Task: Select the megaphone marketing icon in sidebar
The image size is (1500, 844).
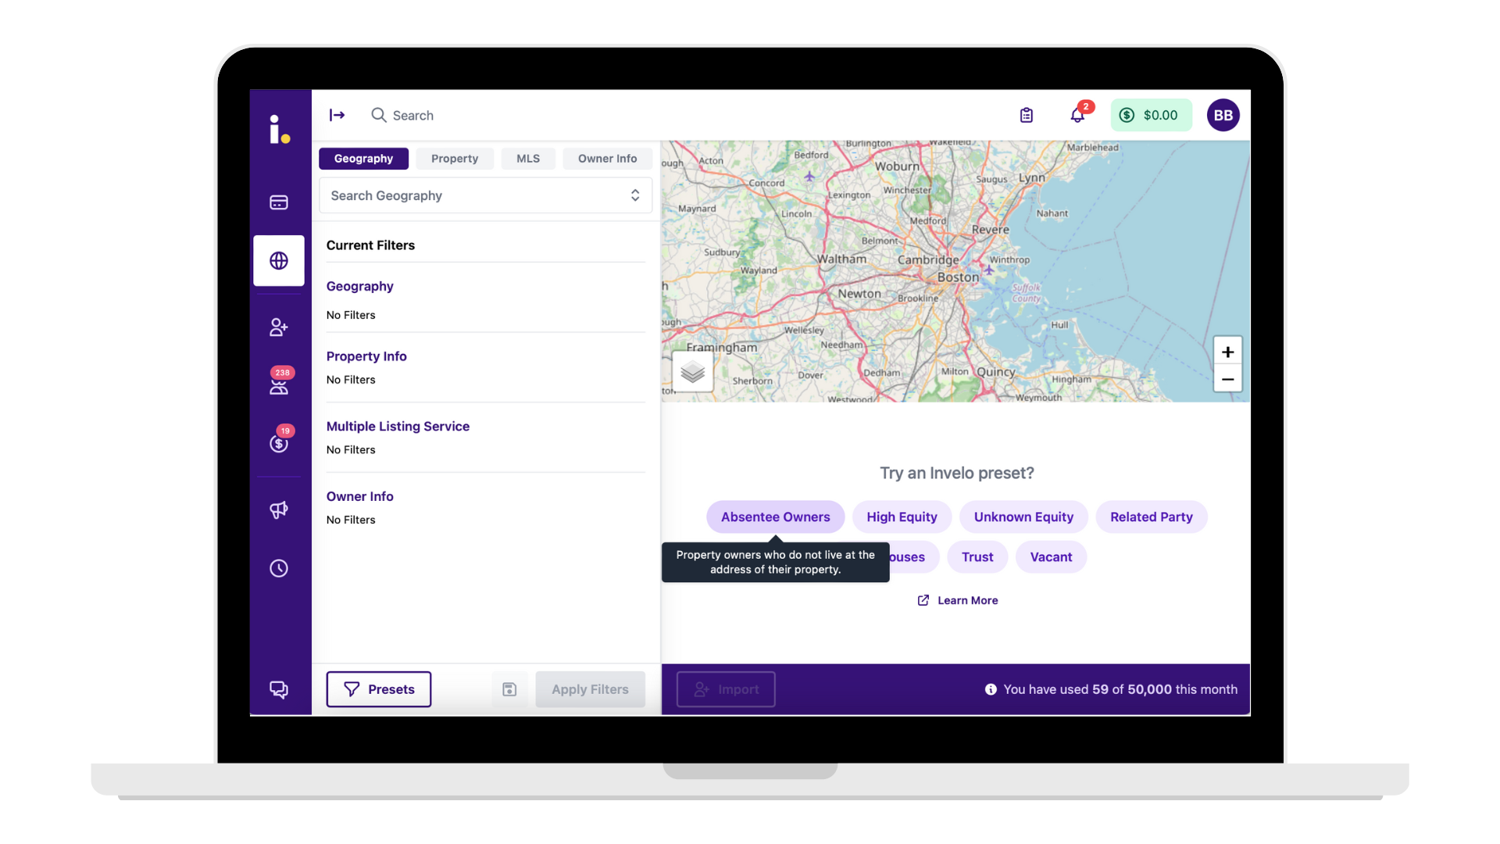Action: click(x=279, y=510)
